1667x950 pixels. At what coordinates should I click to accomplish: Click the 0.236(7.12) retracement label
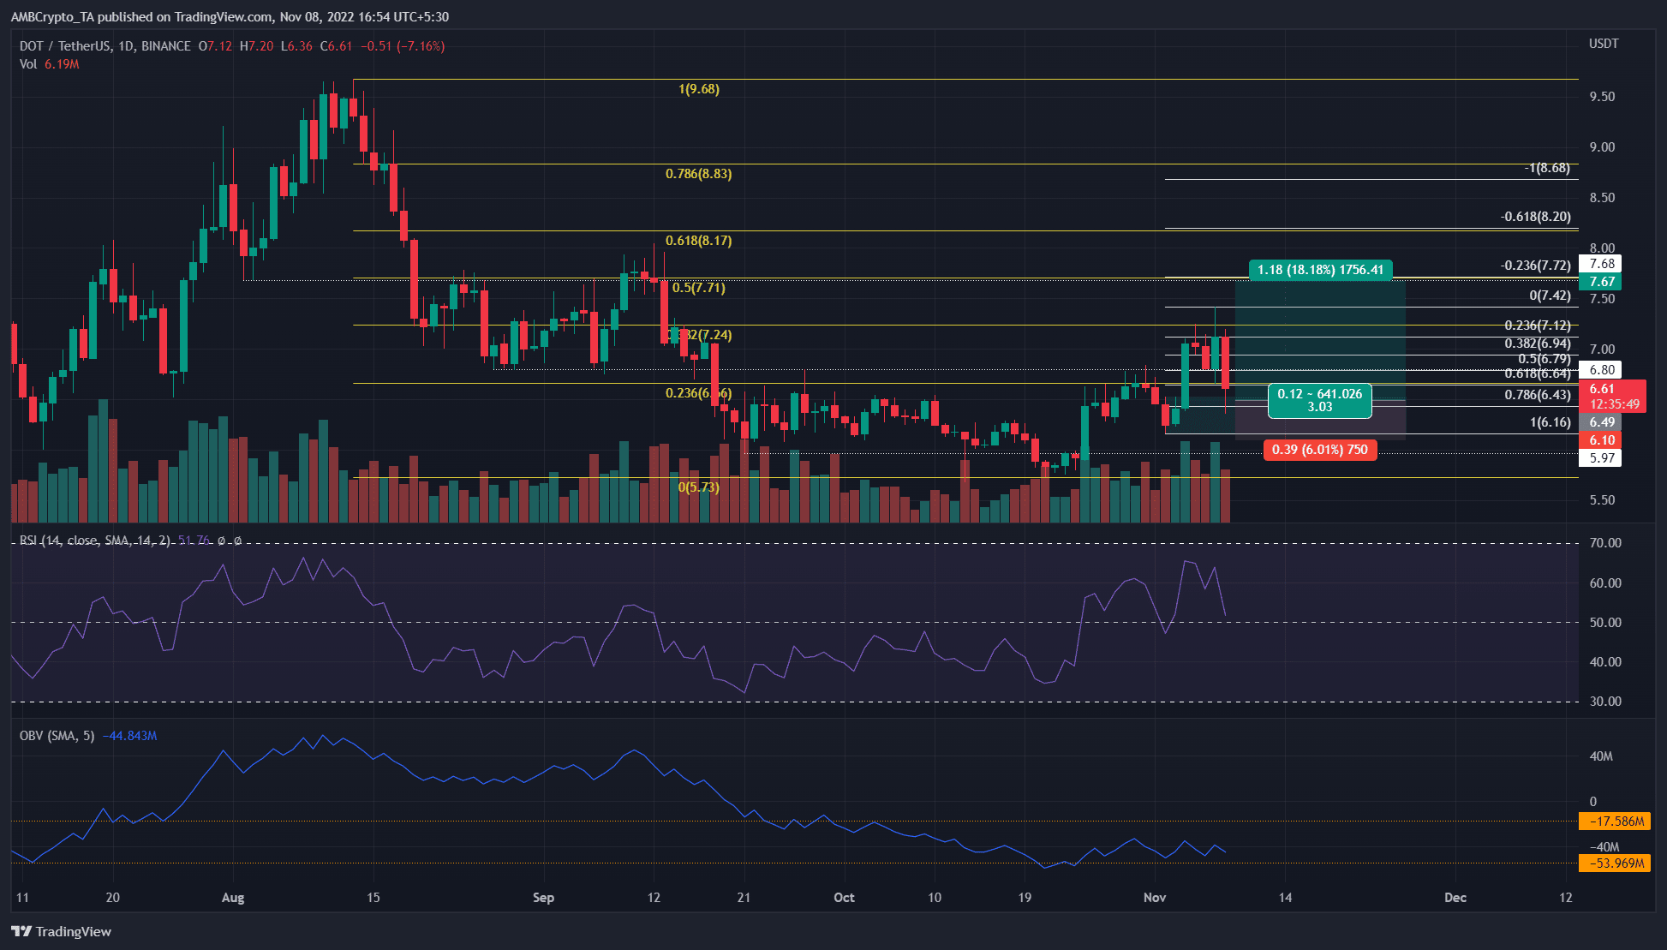click(x=1538, y=326)
